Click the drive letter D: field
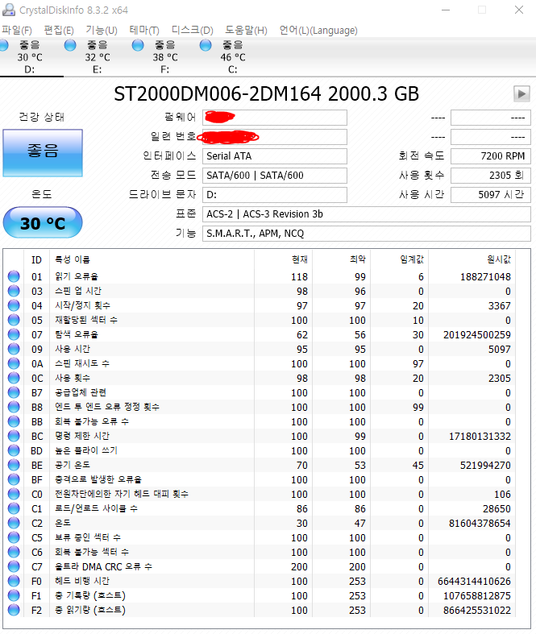Screen dimensions: 536x634 [x=275, y=195]
